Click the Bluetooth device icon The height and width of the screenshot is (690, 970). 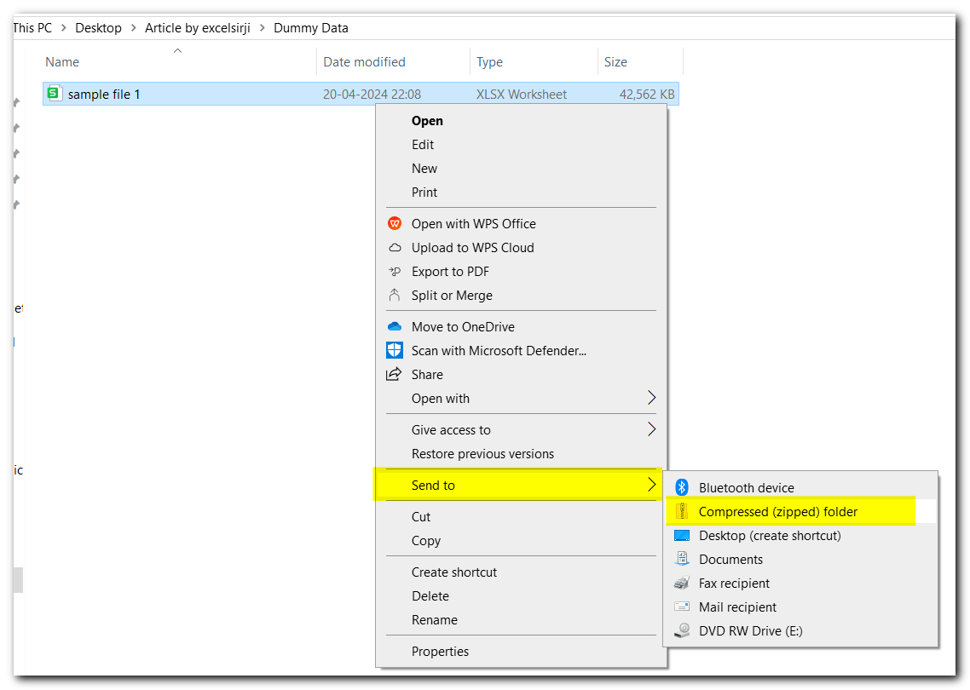[681, 487]
